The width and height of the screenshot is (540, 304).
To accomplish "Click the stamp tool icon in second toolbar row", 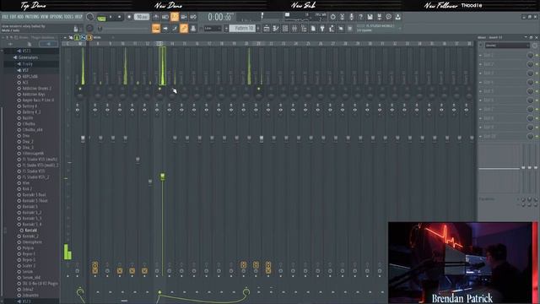I will coord(193,29).
